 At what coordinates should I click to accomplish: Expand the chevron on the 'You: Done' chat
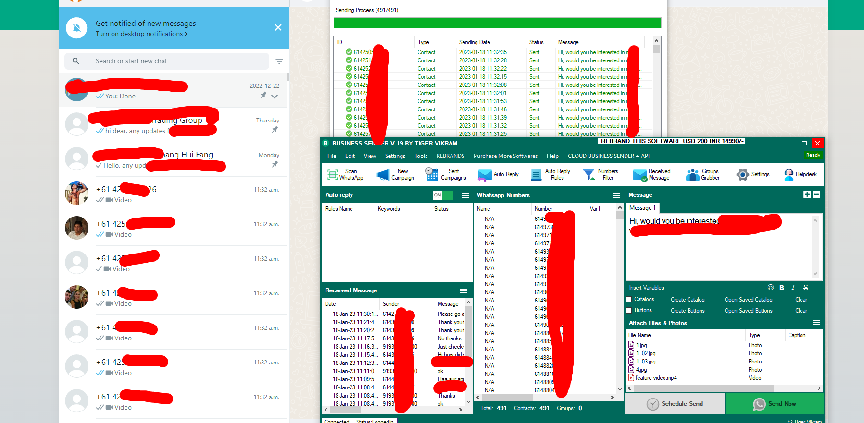275,96
